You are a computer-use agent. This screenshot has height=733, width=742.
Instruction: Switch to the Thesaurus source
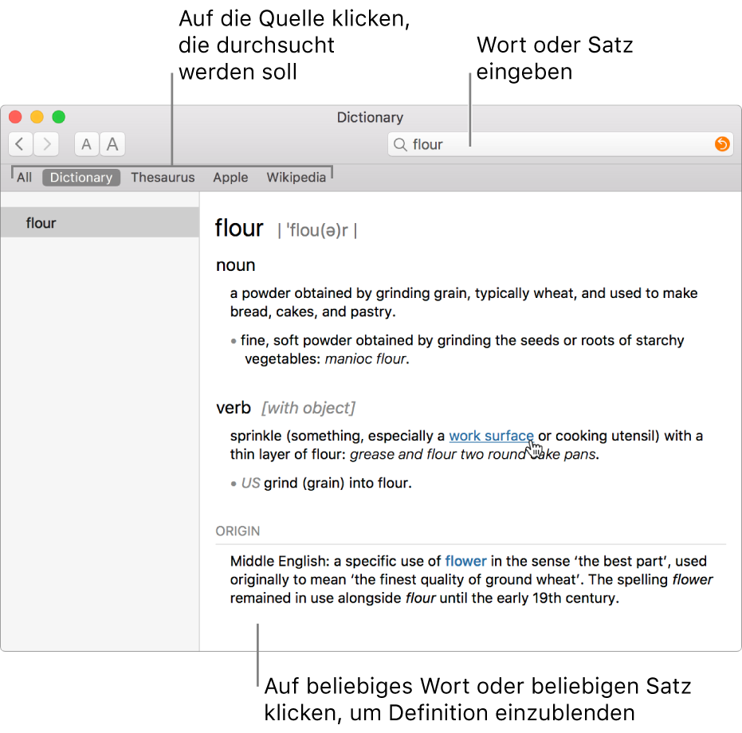tap(163, 178)
